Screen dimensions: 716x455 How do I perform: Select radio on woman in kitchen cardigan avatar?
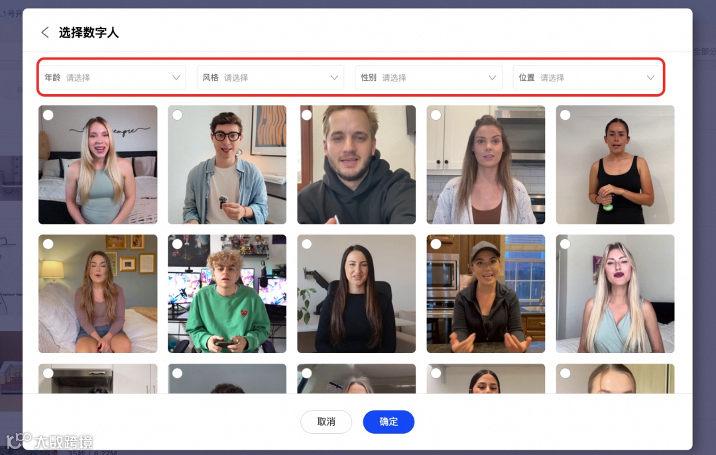click(436, 115)
